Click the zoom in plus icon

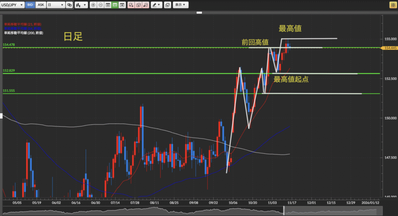pyautogui.click(x=93, y=5)
